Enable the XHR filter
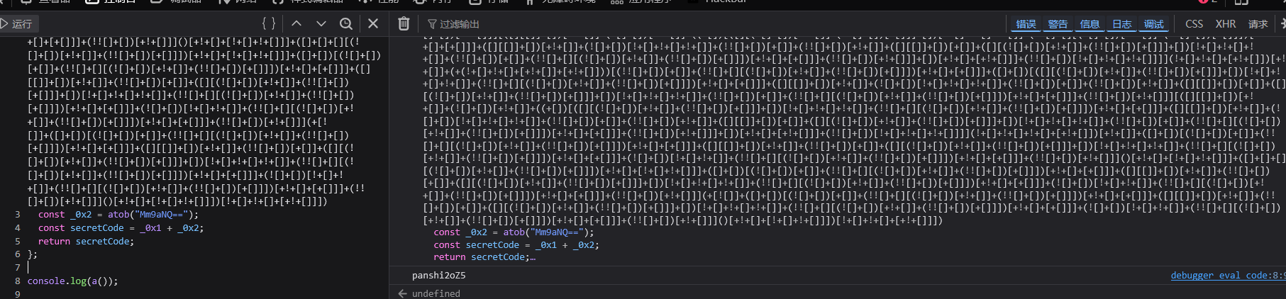Image resolution: width=1286 pixels, height=299 pixels. pyautogui.click(x=1226, y=24)
